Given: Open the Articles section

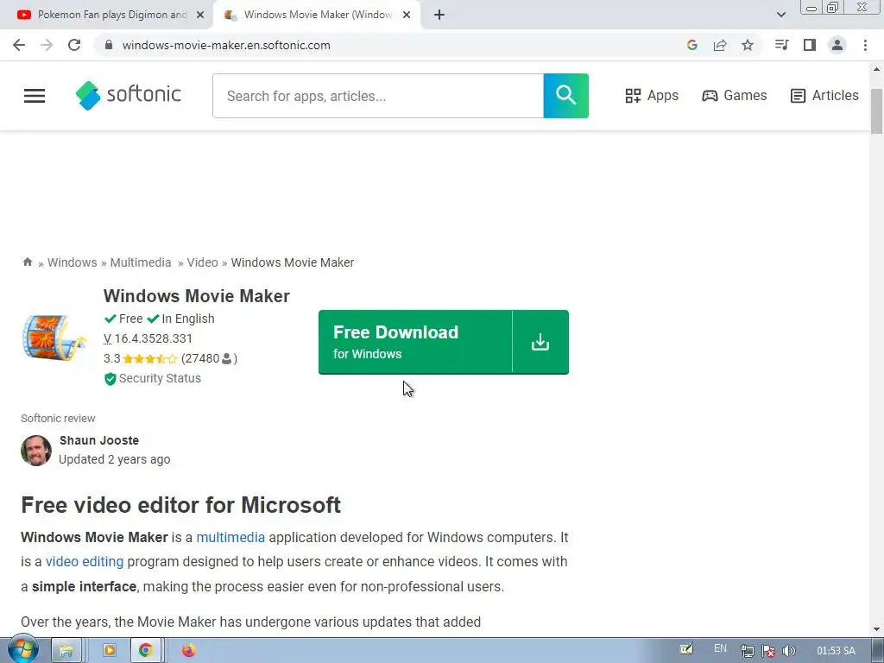Looking at the screenshot, I should click(824, 95).
